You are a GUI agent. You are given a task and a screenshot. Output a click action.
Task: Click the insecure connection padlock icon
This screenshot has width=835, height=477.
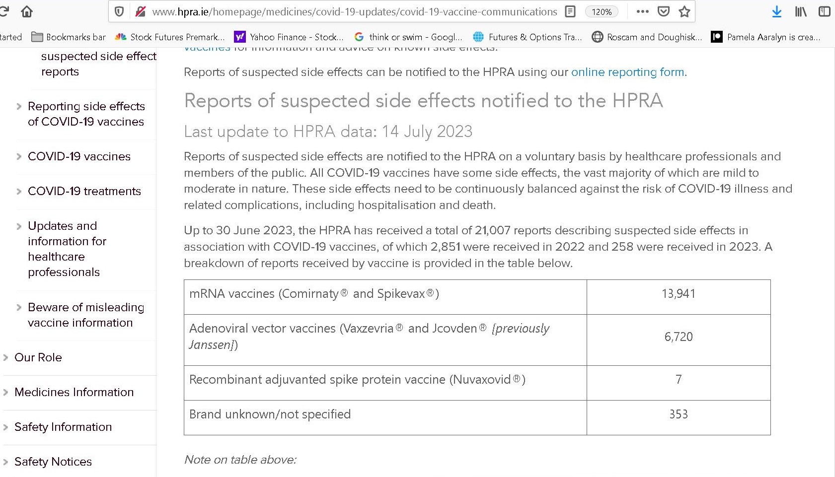pos(141,11)
